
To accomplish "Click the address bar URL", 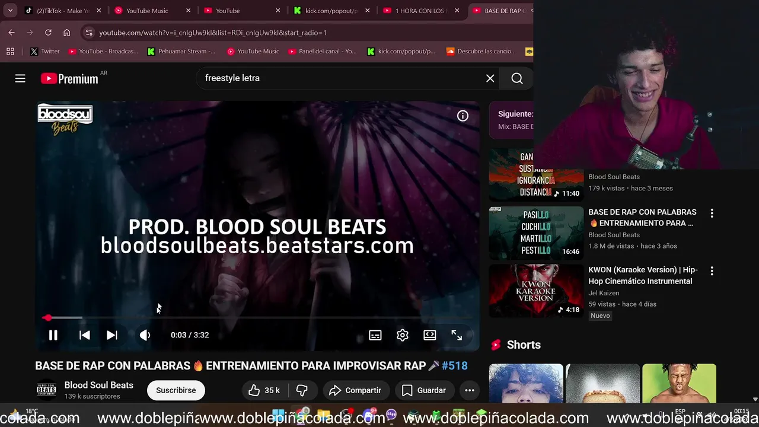I will coord(212,33).
